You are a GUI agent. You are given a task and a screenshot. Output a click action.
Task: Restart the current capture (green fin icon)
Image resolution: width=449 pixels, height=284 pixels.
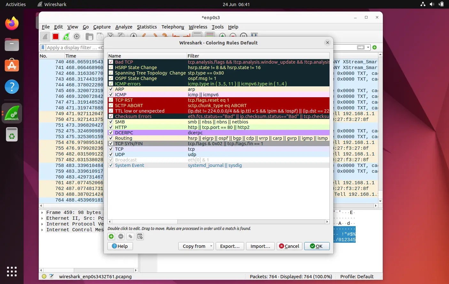pyautogui.click(x=66, y=36)
